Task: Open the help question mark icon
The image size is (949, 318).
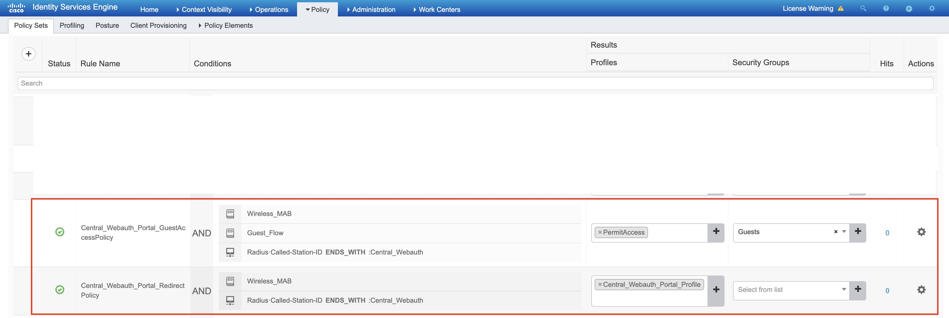Action: (x=886, y=8)
